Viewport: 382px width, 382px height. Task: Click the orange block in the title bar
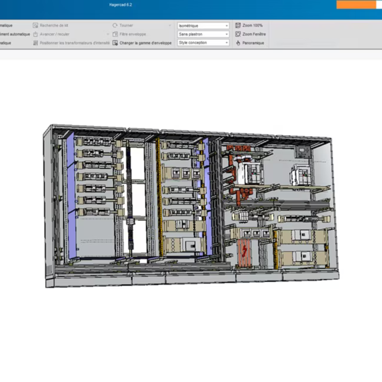click(356, 5)
